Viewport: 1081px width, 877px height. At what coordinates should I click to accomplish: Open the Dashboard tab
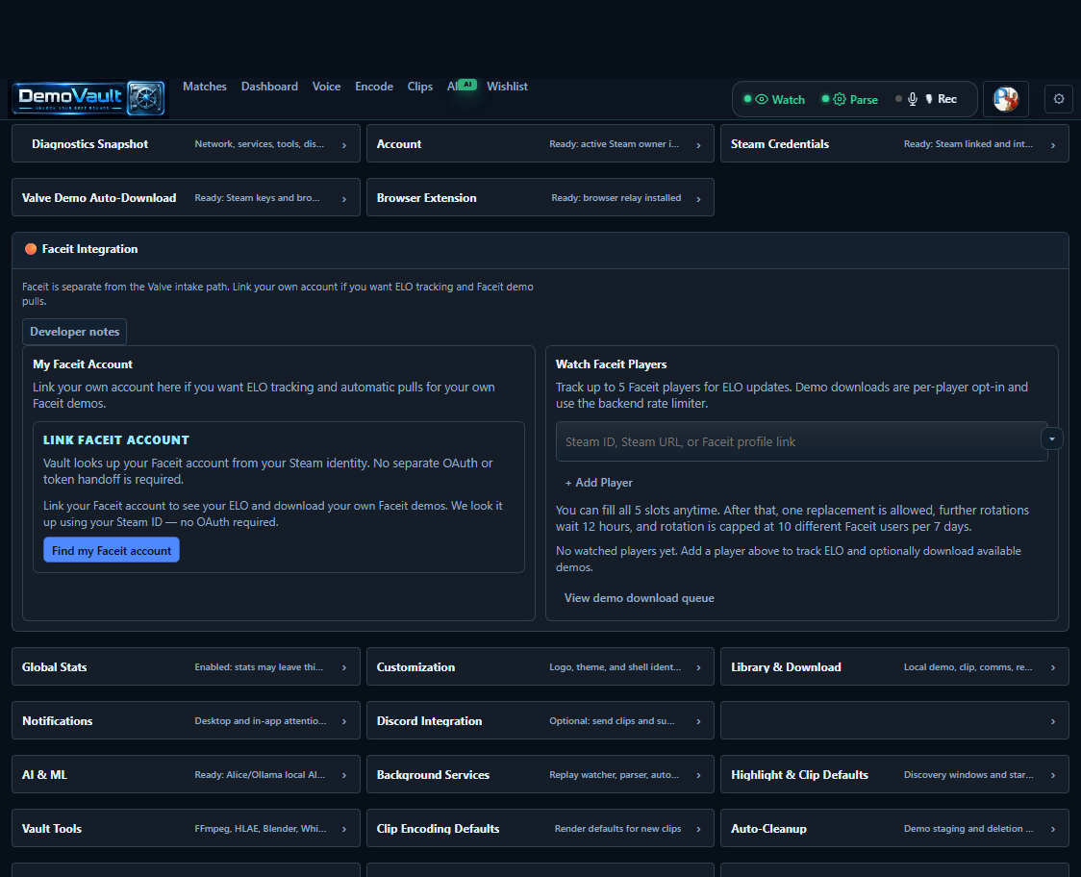[x=269, y=87]
